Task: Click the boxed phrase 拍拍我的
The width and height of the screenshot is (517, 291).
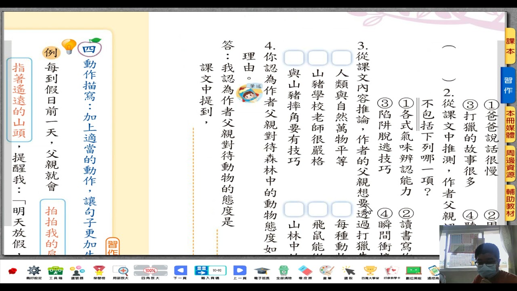Action: point(53,227)
